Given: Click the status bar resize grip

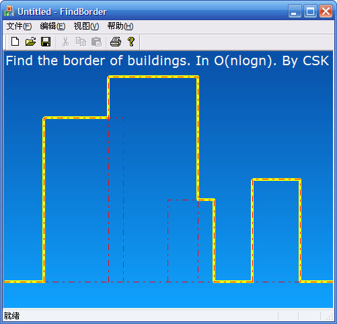Looking at the screenshot, I should pyautogui.click(x=330, y=316).
